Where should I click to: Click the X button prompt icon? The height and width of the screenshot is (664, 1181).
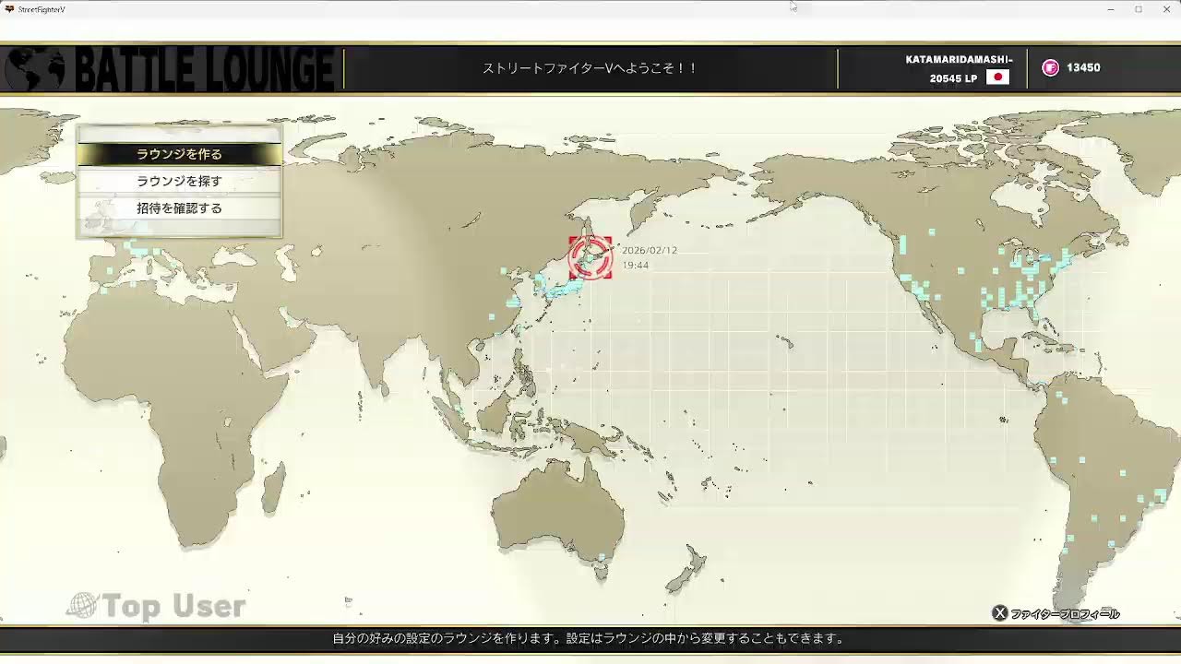(999, 613)
